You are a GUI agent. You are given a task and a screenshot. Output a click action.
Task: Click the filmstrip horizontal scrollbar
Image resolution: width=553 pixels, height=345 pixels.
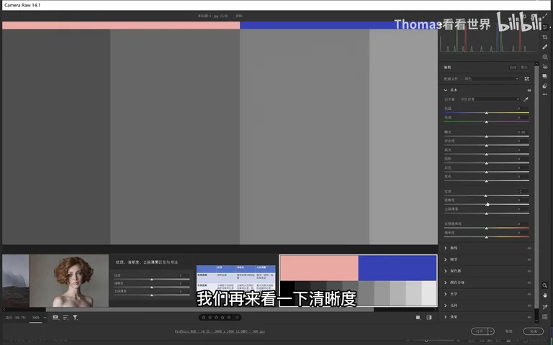(x=210, y=310)
